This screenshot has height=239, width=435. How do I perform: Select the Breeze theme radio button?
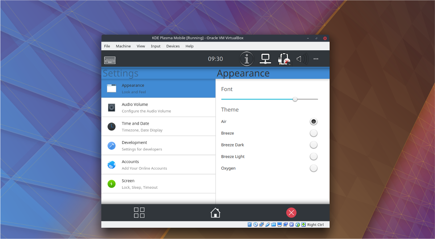coord(314,133)
